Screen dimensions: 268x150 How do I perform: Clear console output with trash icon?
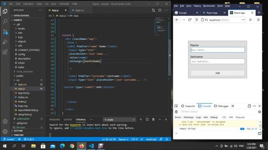click(176, 112)
